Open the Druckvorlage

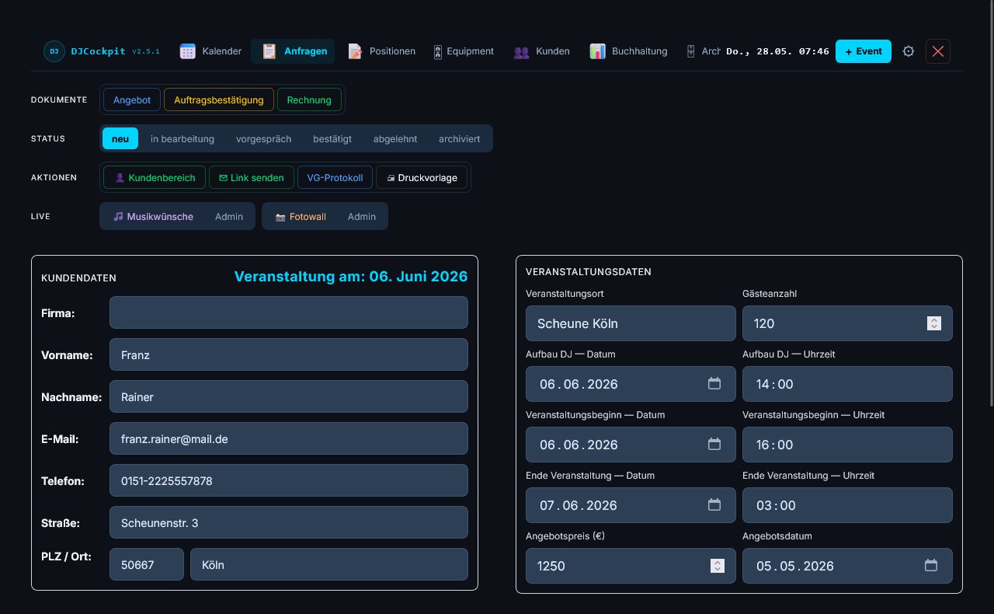pyautogui.click(x=422, y=177)
